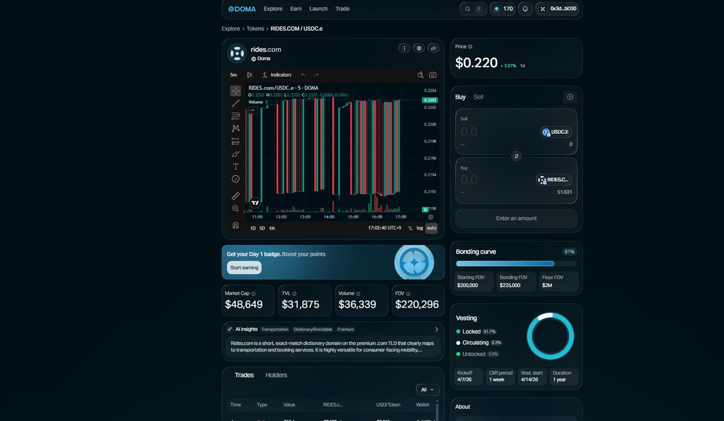Click the vesting donut chart

(550, 336)
